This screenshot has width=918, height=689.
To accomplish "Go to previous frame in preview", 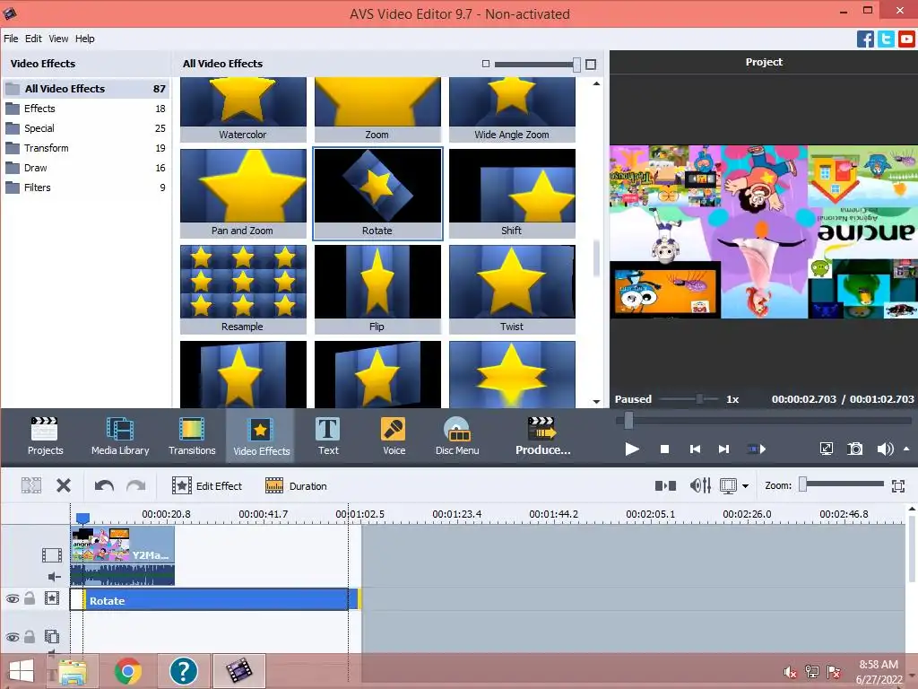I will (x=695, y=449).
